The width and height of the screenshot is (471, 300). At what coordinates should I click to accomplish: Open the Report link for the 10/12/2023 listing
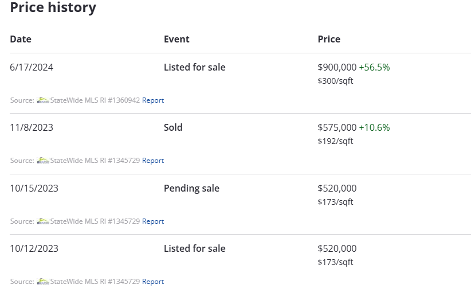pyautogui.click(x=153, y=282)
